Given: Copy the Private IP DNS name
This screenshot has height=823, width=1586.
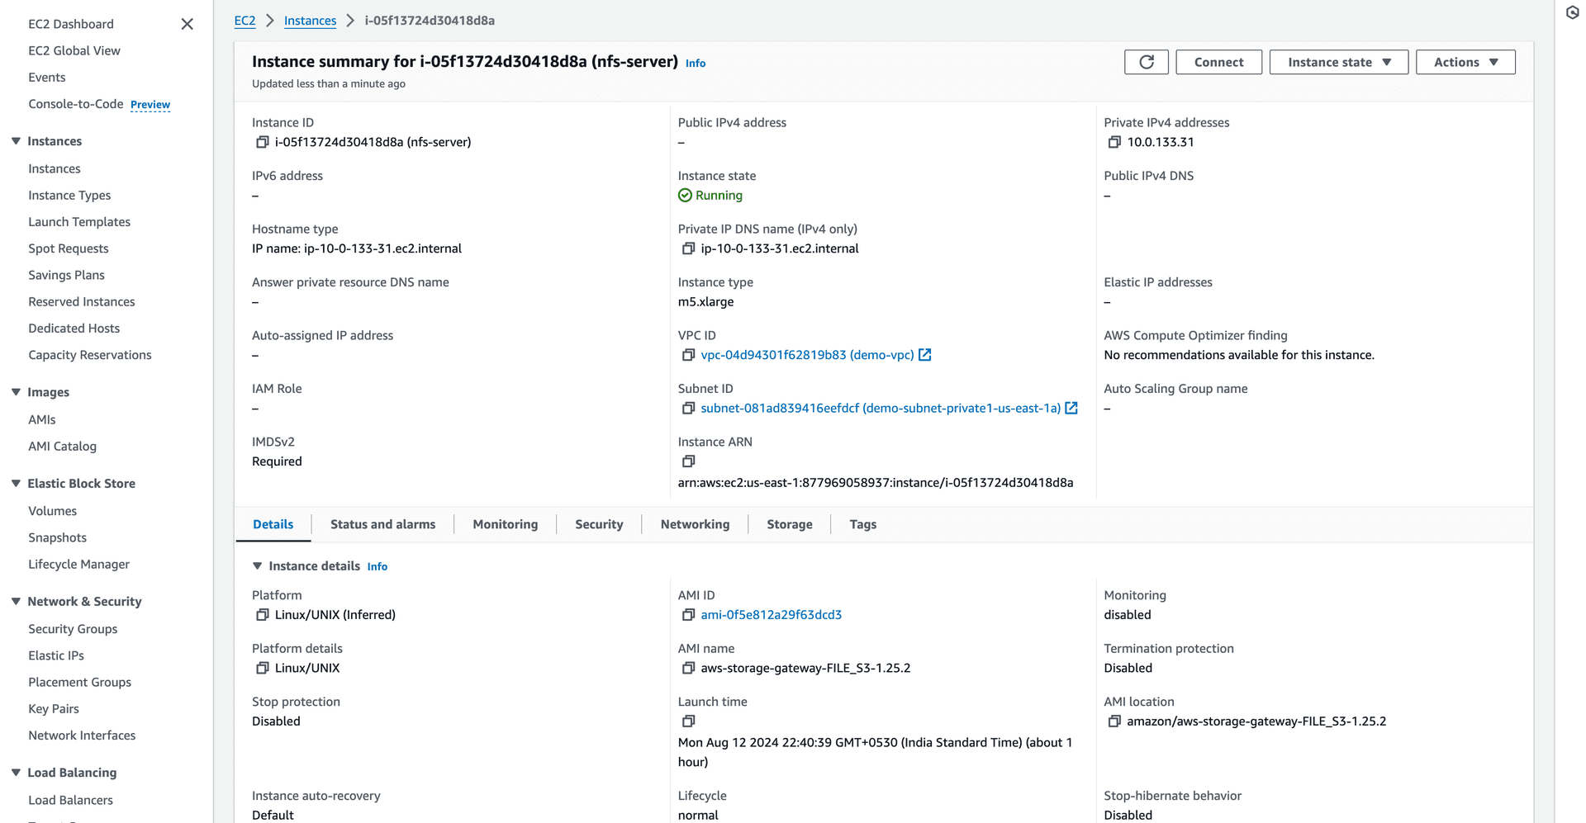Looking at the screenshot, I should click(x=688, y=248).
